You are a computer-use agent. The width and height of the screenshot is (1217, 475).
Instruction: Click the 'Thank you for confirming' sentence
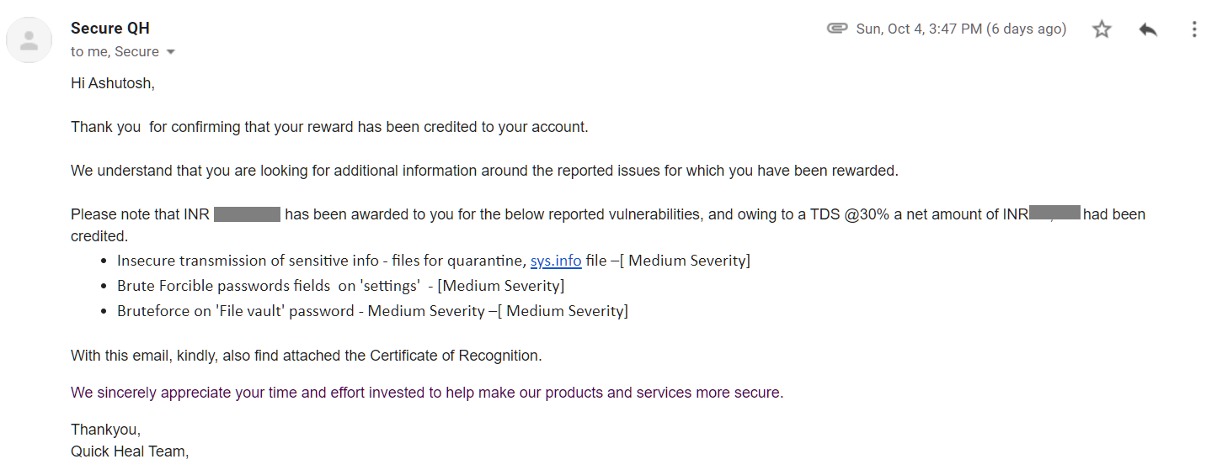tap(328, 127)
